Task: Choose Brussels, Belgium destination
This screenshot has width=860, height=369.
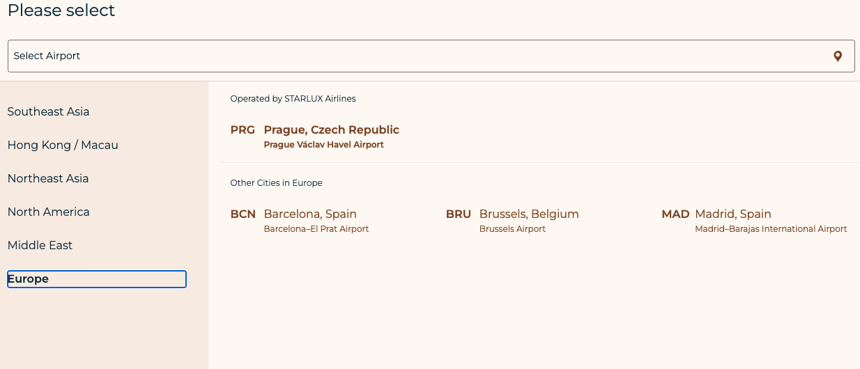Action: tap(529, 214)
